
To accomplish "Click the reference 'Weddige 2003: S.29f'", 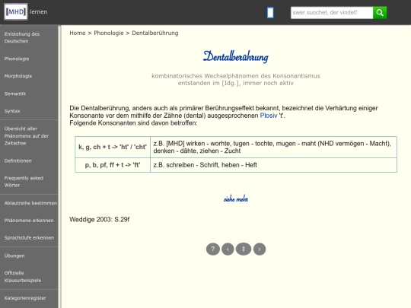I will pos(100,220).
